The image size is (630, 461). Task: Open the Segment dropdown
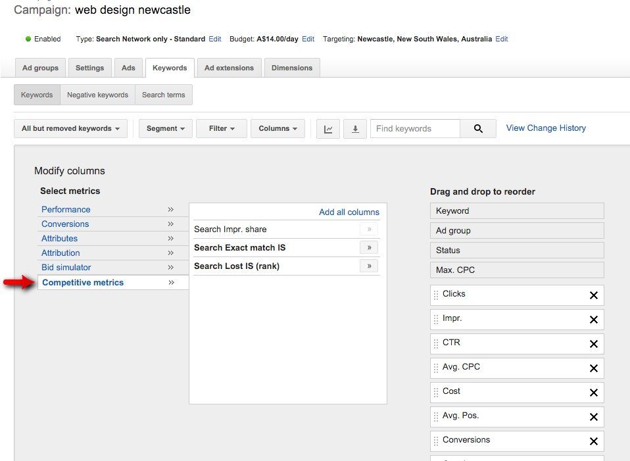point(165,128)
